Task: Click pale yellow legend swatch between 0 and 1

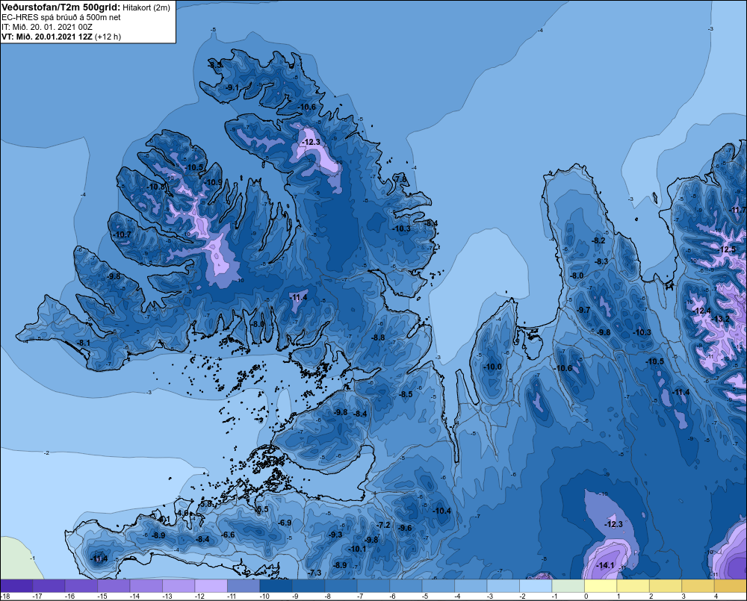Action: pyautogui.click(x=601, y=586)
